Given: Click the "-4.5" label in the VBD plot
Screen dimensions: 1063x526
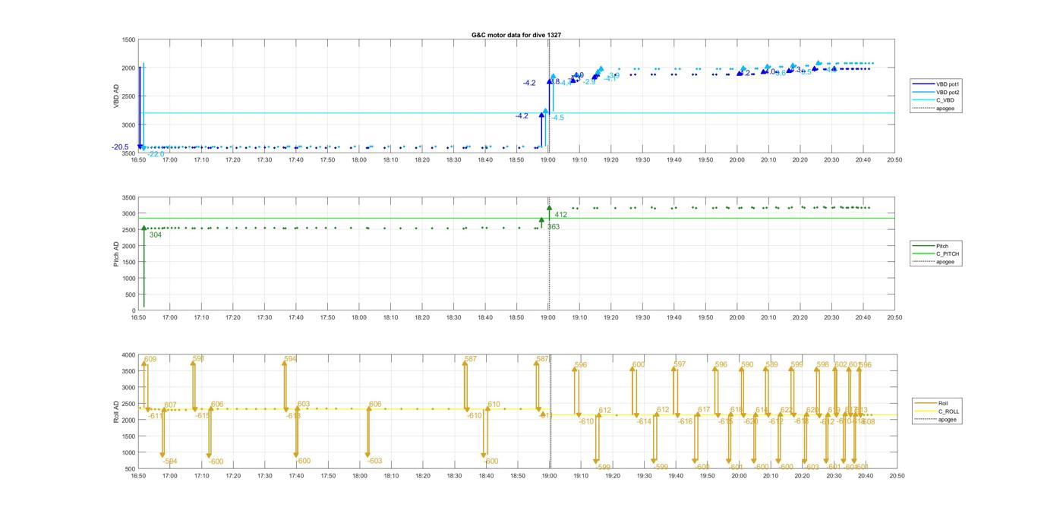Looking at the screenshot, I should (557, 118).
